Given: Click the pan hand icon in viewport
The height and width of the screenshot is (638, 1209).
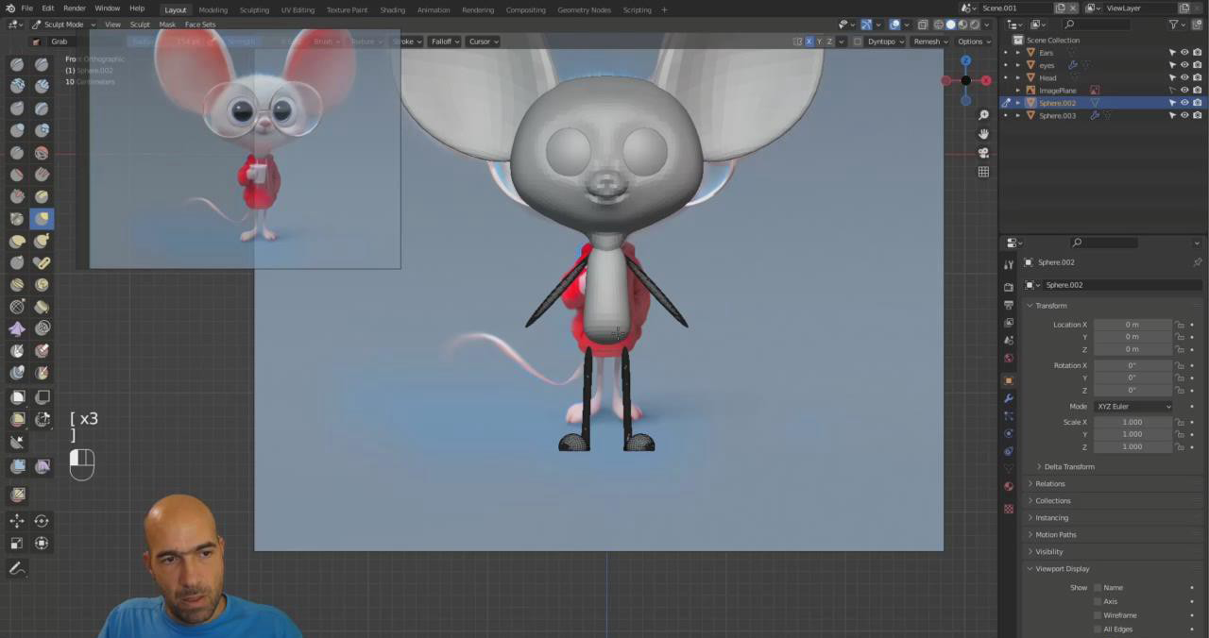Looking at the screenshot, I should pos(983,134).
